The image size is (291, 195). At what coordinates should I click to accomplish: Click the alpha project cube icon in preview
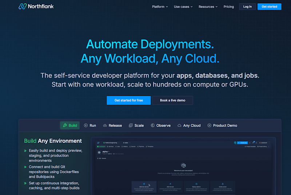tap(99, 152)
